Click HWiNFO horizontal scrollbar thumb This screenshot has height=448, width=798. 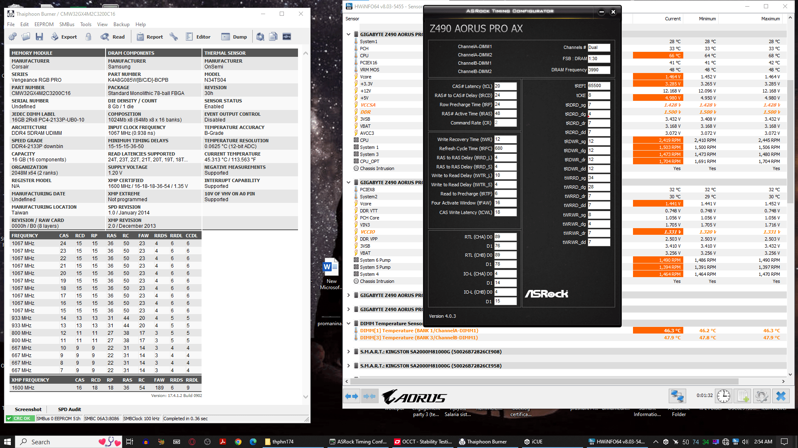(544, 381)
